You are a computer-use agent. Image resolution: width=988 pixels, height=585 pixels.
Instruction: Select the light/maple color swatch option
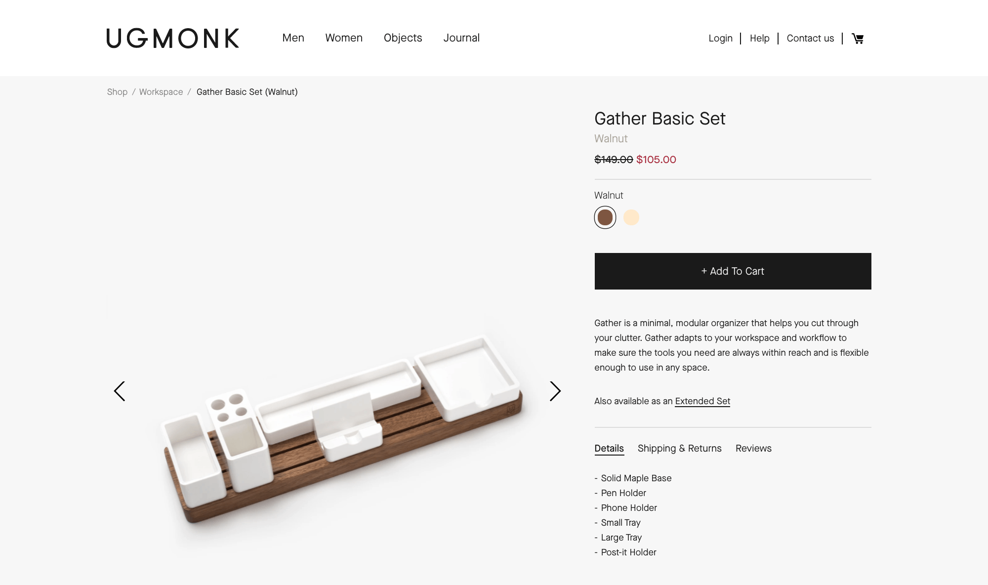(x=630, y=216)
